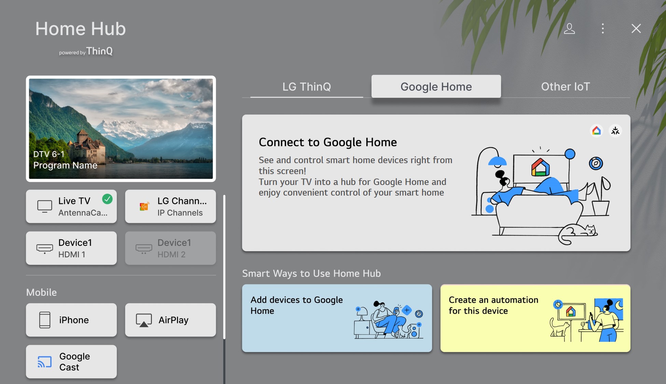Image resolution: width=666 pixels, height=384 pixels.
Task: Click the AirPlay icon
Action: pos(143,319)
